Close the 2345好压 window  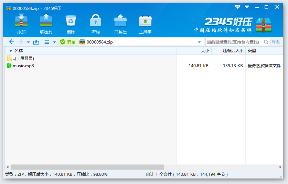tap(277, 7)
